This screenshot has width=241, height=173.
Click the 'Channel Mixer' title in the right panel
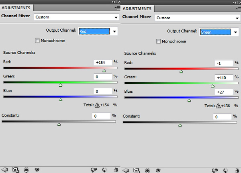click(x=137, y=16)
